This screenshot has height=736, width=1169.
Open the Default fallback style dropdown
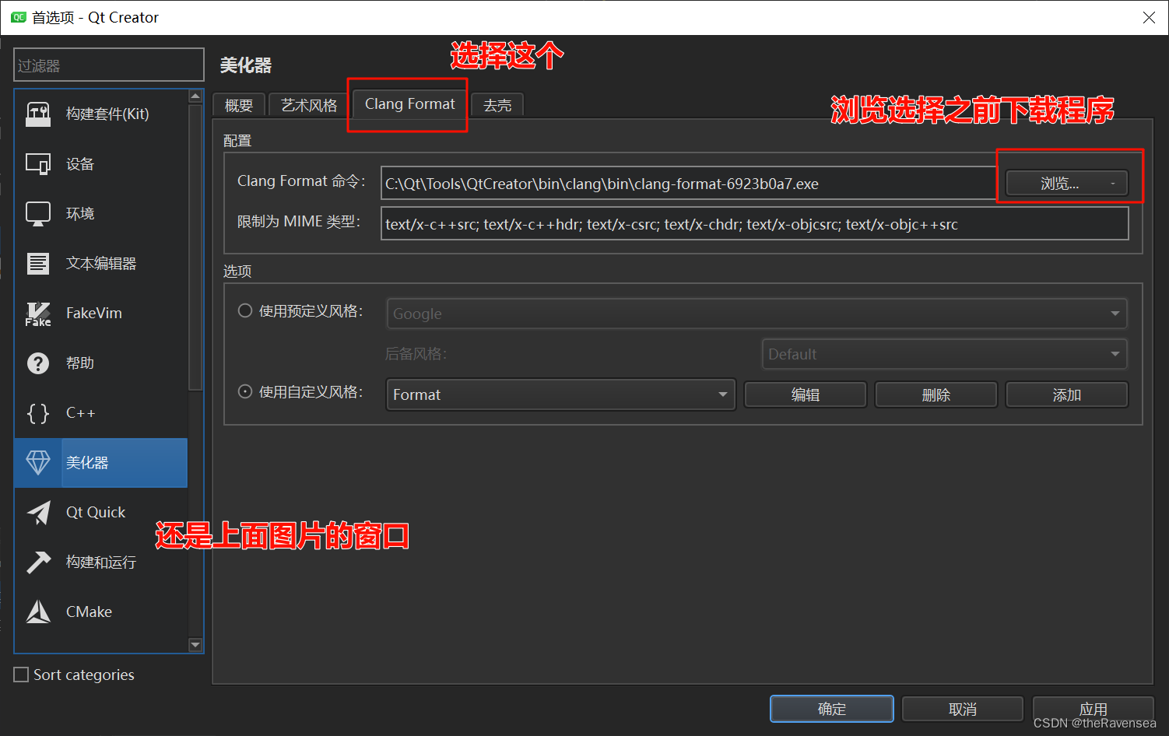pyautogui.click(x=944, y=354)
